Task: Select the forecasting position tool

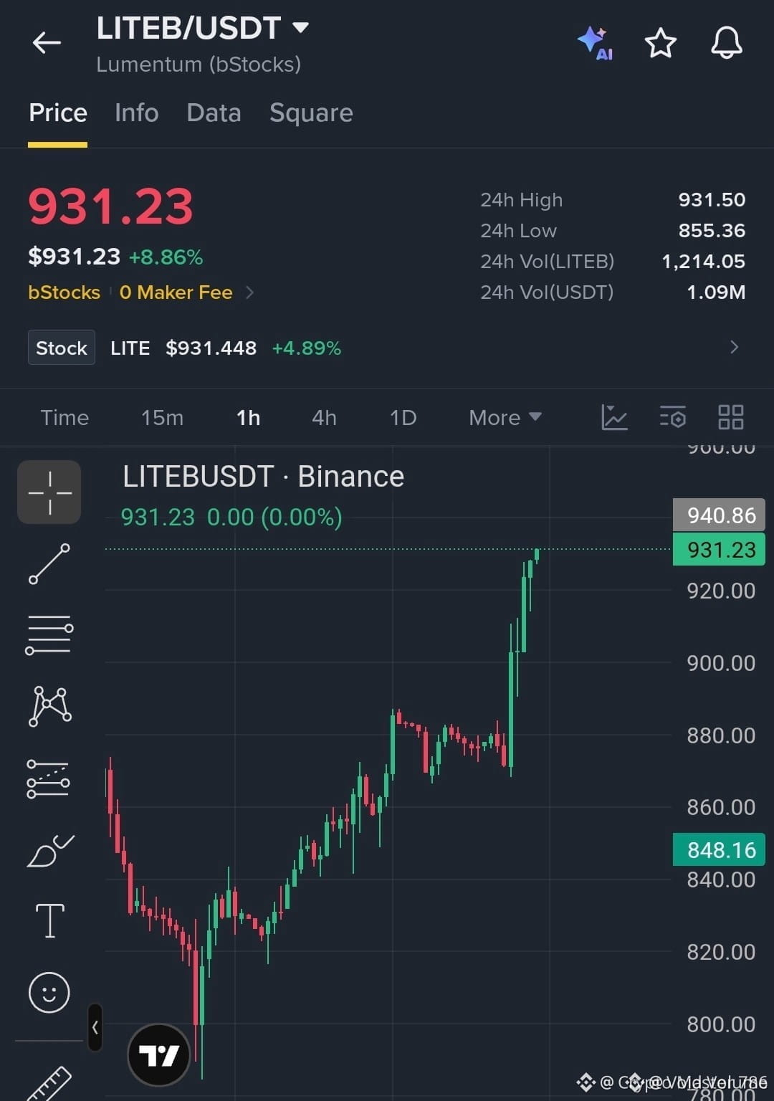Action: pyautogui.click(x=49, y=779)
